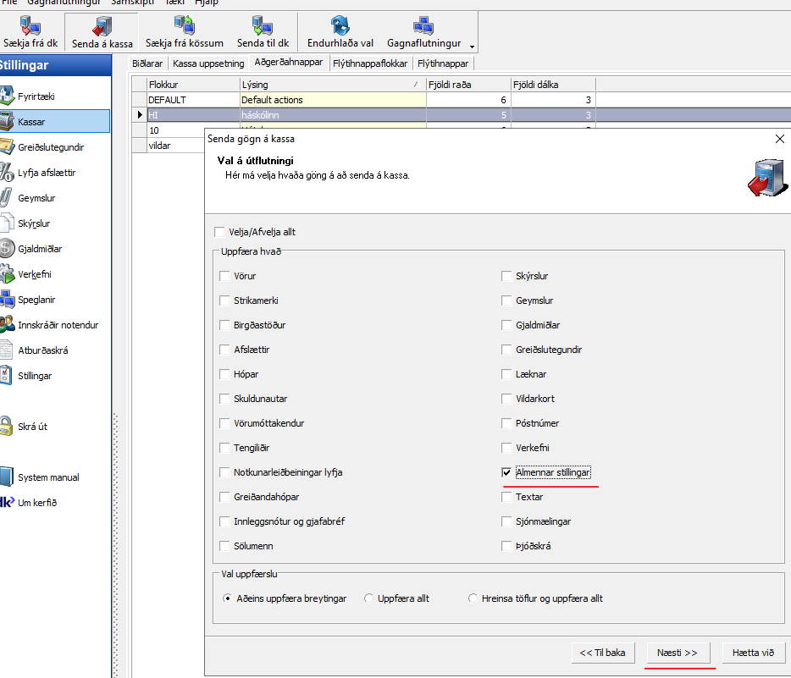Expand the Gagnaflutningur toolbar dropdown arrow
The image size is (791, 678).
(x=471, y=46)
